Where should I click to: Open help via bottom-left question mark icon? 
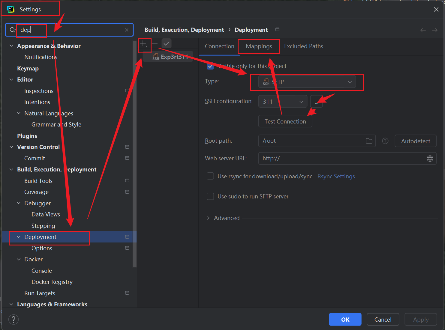click(x=13, y=319)
